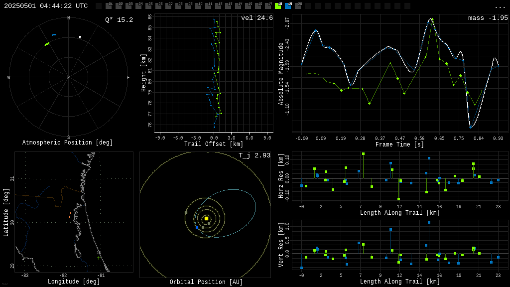The image size is (510, 287).
Task: Click the Vert Res [km] axis label
Action: (281, 245)
